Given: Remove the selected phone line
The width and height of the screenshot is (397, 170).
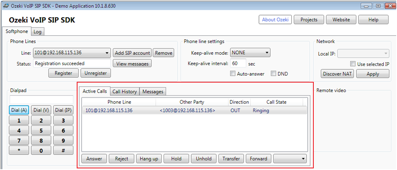Looking at the screenshot, I should 164,53.
